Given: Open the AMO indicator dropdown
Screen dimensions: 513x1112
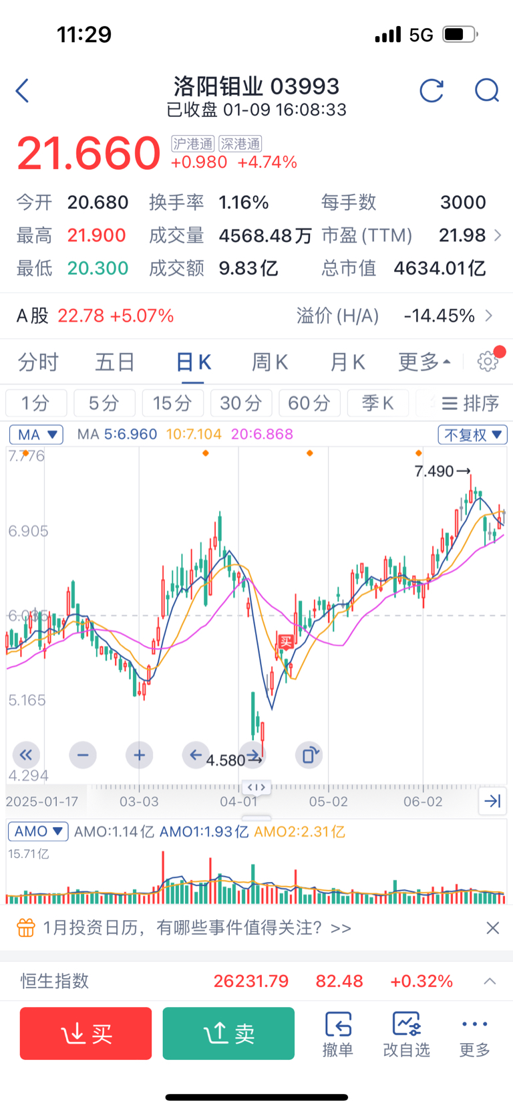Looking at the screenshot, I should coord(38,831).
